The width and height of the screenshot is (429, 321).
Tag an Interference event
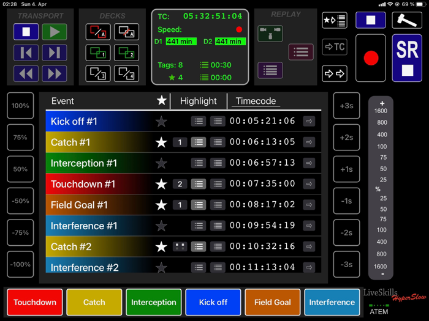pos(332,302)
